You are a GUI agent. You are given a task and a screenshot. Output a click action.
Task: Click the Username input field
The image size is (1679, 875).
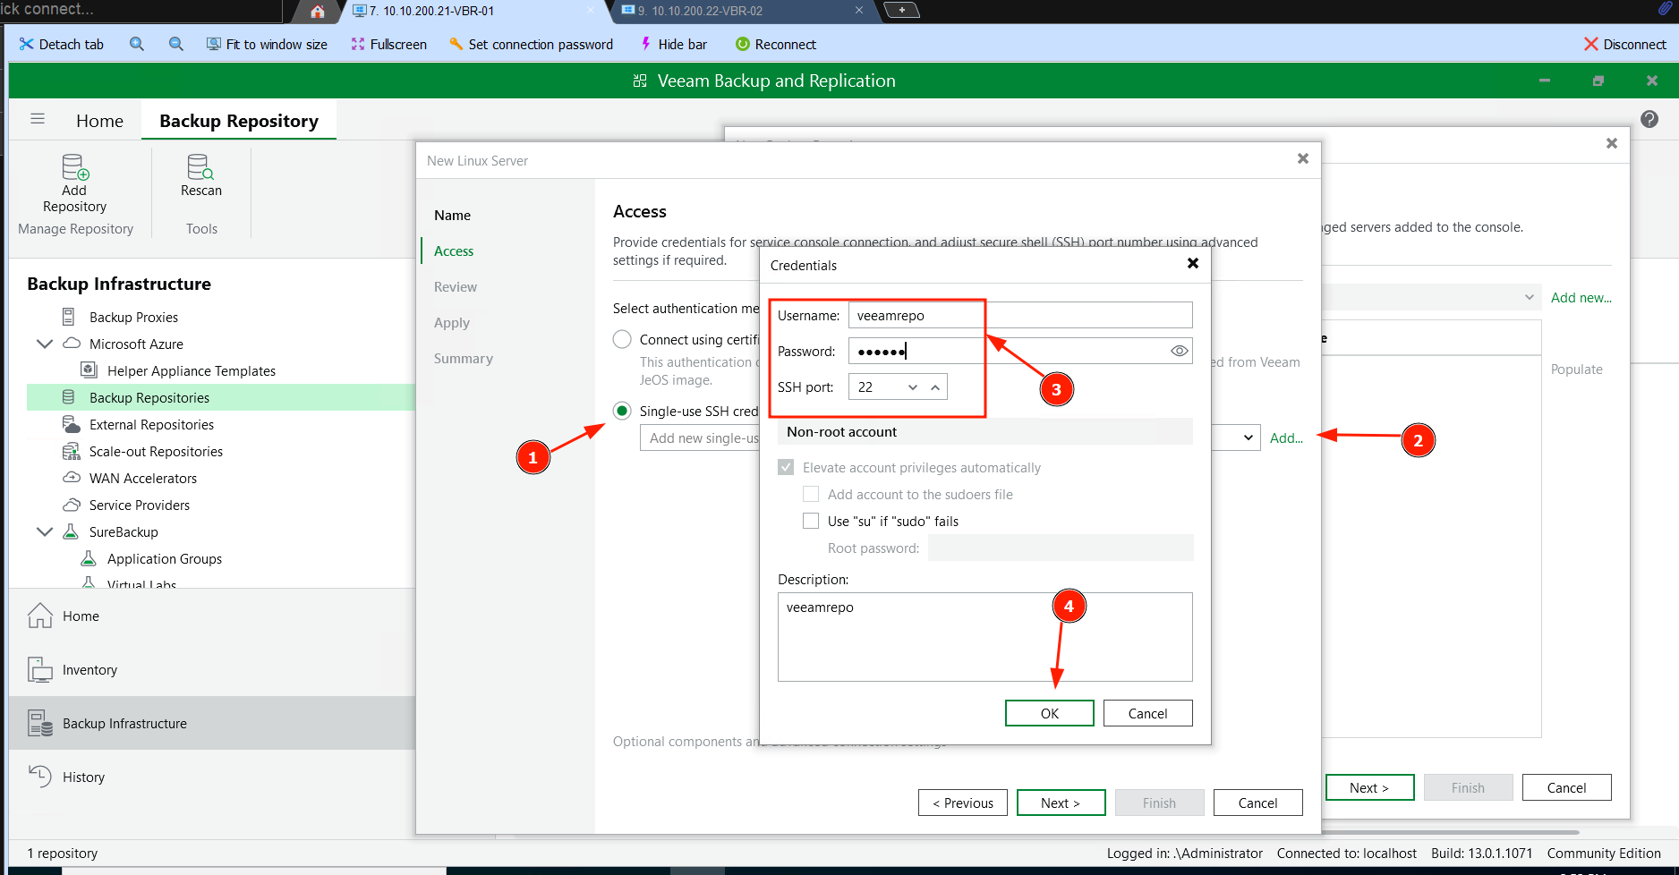[1020, 315]
